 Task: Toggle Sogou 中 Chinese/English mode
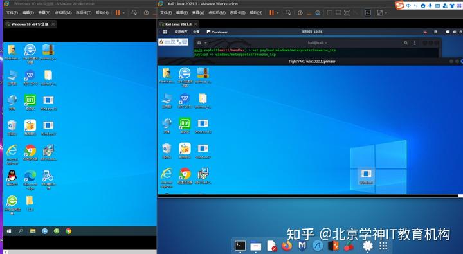pyautogui.click(x=408, y=5)
